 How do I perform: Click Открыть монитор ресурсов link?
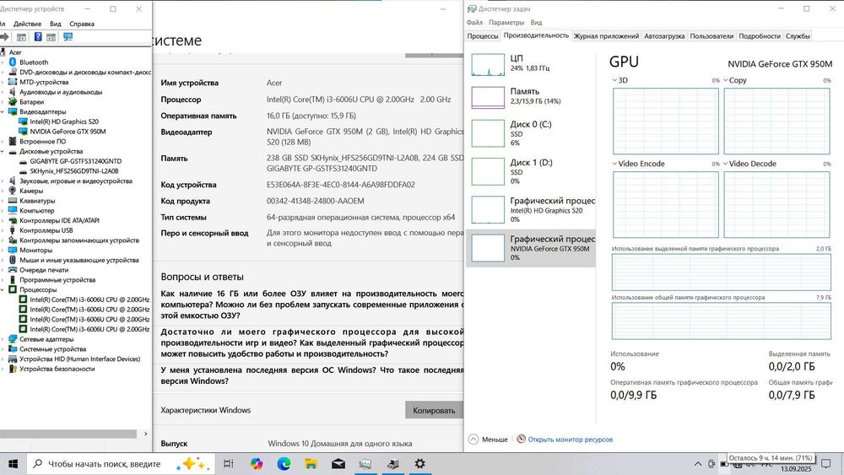[x=570, y=440]
